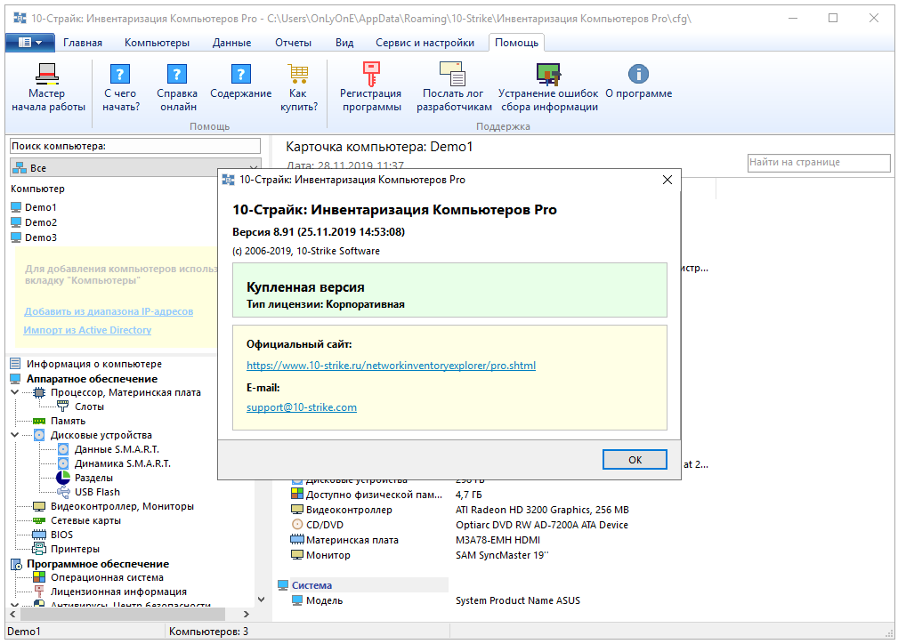
Task: Select Доступно физической пам... row
Action: (x=386, y=495)
